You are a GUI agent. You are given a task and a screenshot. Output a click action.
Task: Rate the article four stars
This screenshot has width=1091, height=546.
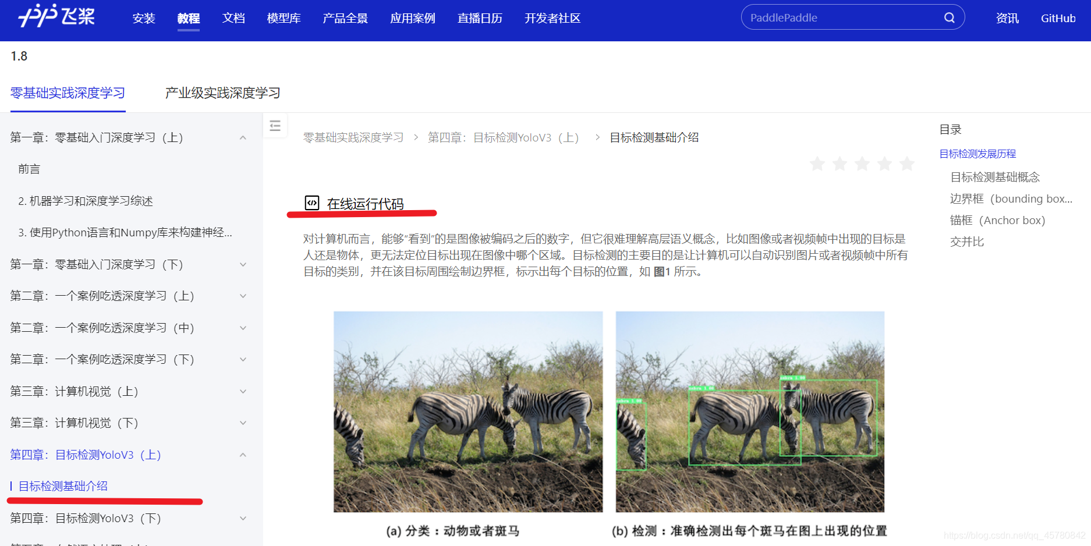tap(884, 164)
